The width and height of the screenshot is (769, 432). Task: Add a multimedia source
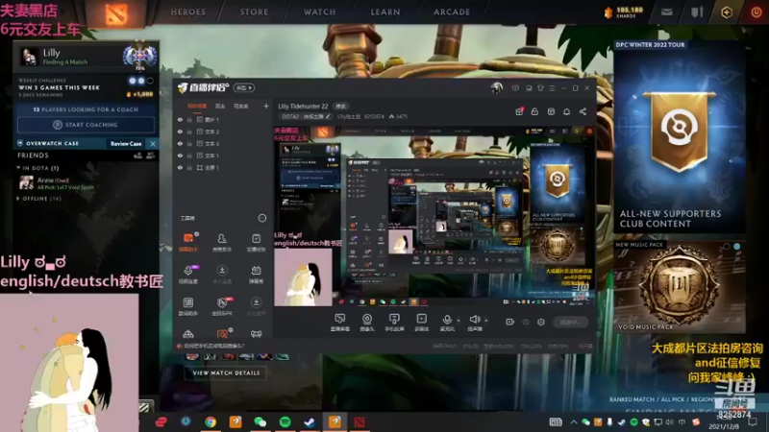pyautogui.click(x=421, y=323)
